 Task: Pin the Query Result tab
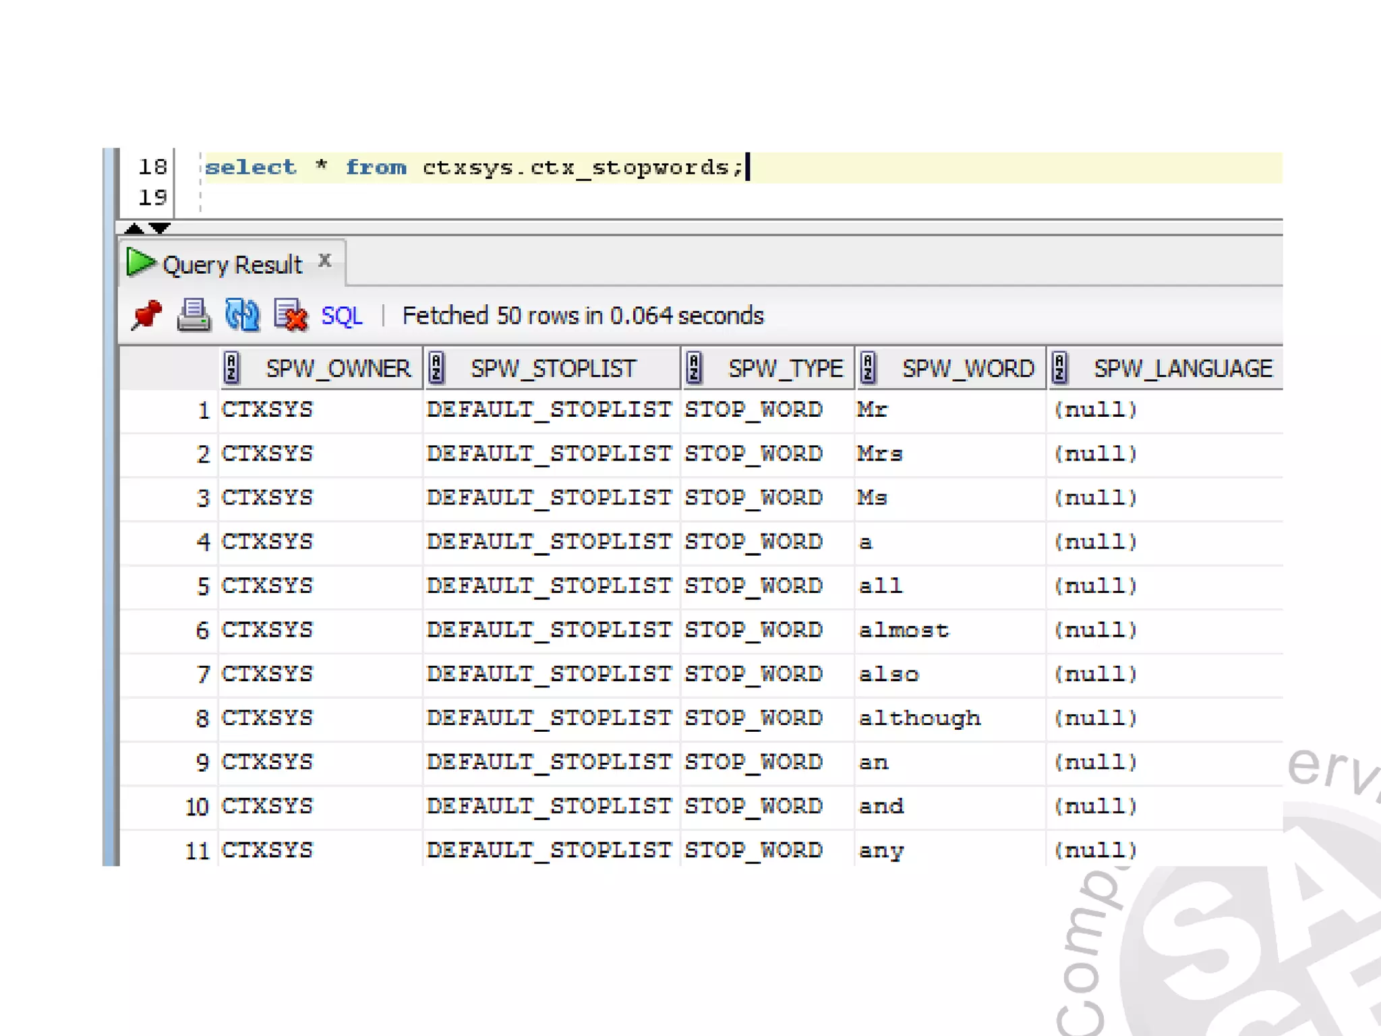146,315
